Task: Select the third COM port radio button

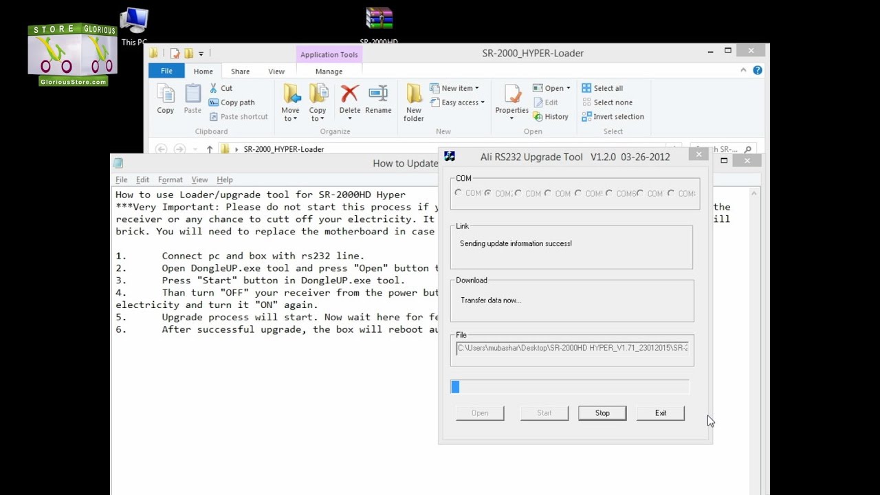Action: point(518,193)
